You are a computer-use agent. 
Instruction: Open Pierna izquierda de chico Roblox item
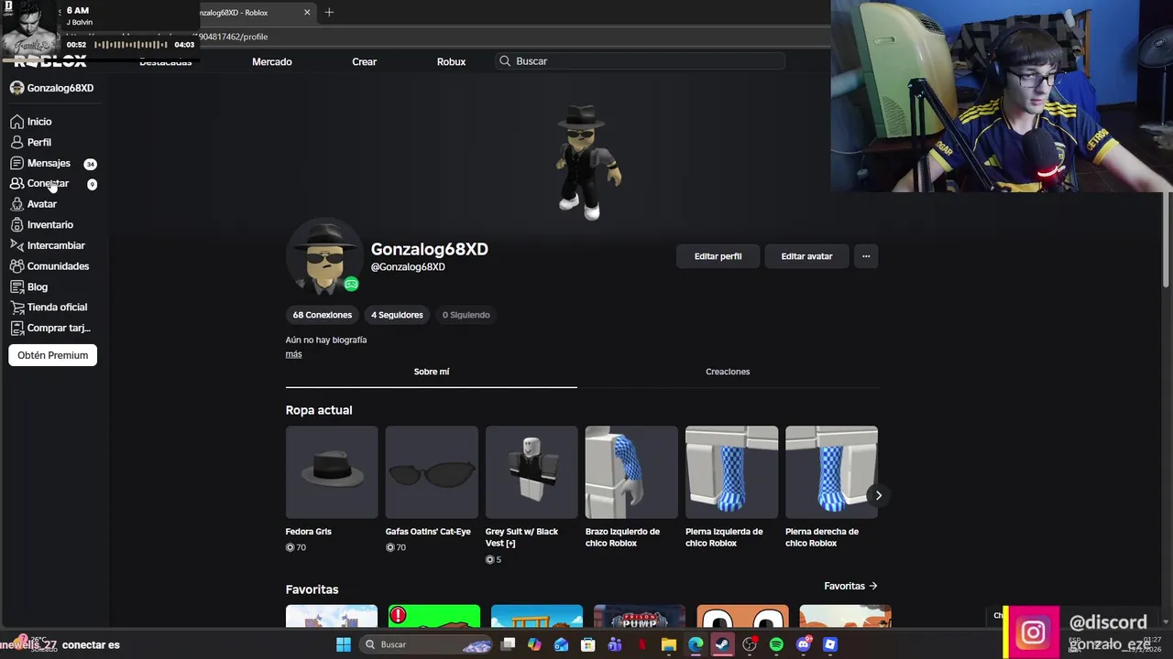point(731,472)
